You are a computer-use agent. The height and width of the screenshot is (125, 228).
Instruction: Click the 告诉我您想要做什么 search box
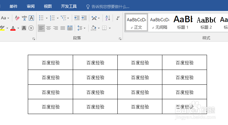pyautogui.click(x=110, y=7)
